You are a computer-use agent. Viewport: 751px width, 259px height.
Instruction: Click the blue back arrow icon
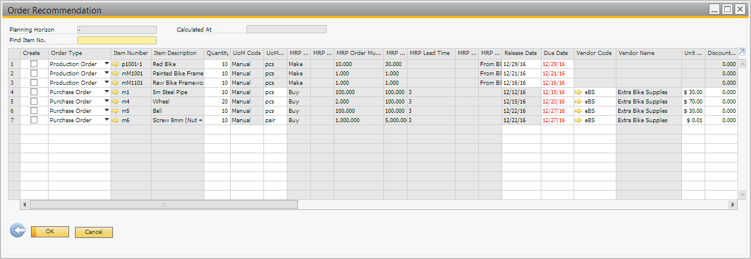(18, 231)
